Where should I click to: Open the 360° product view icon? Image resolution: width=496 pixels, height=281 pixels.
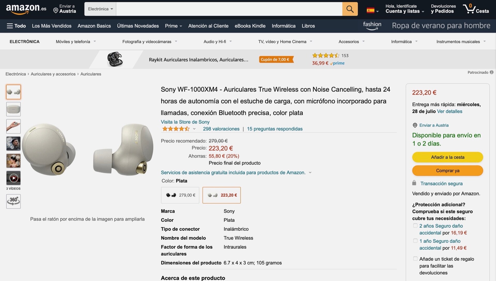pyautogui.click(x=13, y=201)
